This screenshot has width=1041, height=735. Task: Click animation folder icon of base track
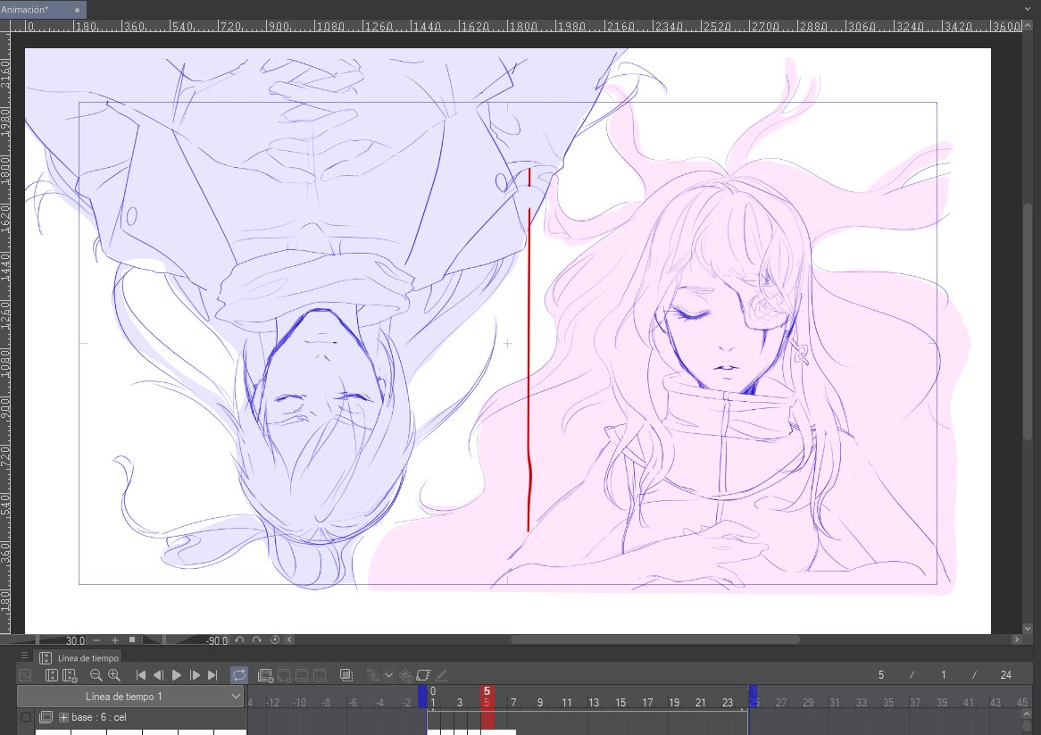(46, 717)
